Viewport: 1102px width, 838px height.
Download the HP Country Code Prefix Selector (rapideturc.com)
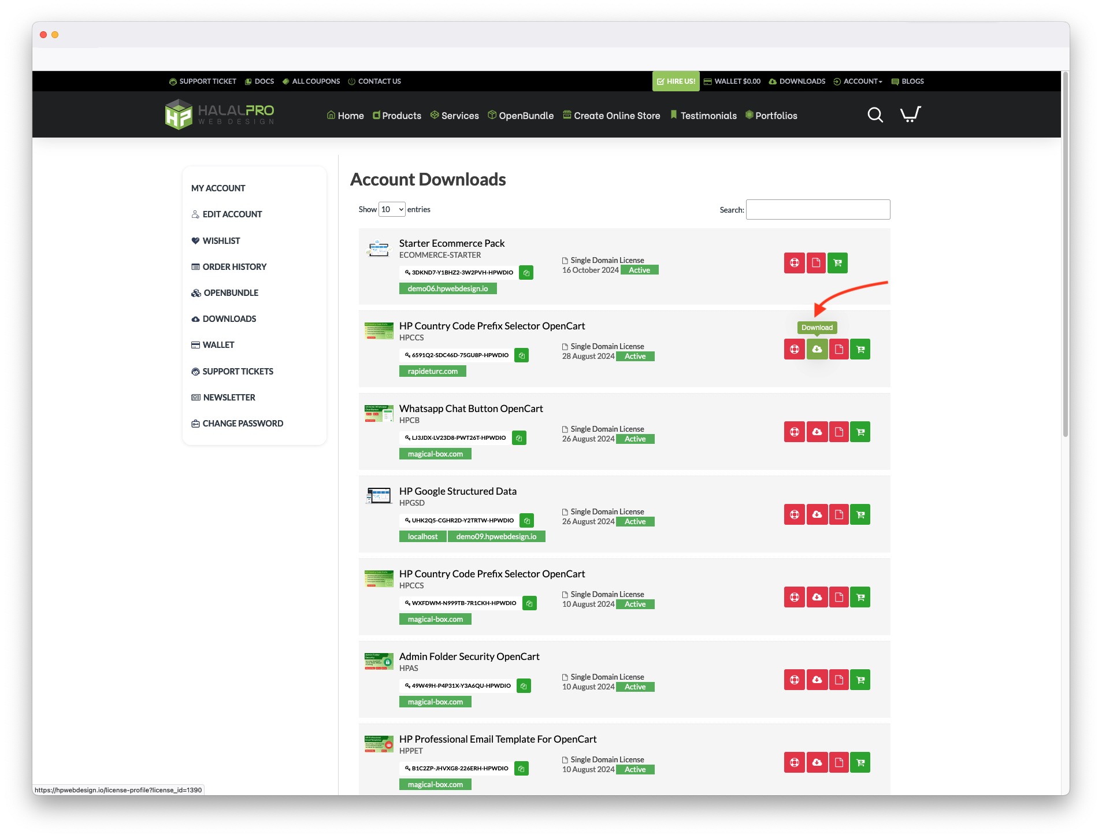tap(817, 349)
